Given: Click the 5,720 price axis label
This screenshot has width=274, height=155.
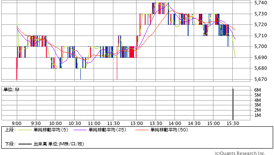Looking at the screenshot, I should pyautogui.click(x=261, y=24).
